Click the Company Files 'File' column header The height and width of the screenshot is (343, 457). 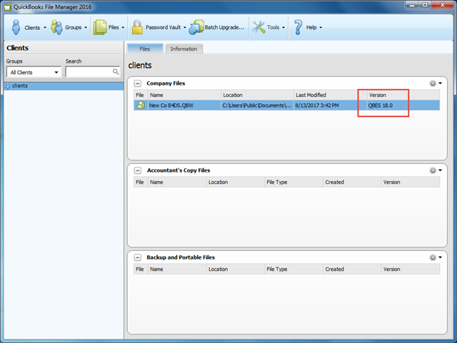[x=141, y=95]
